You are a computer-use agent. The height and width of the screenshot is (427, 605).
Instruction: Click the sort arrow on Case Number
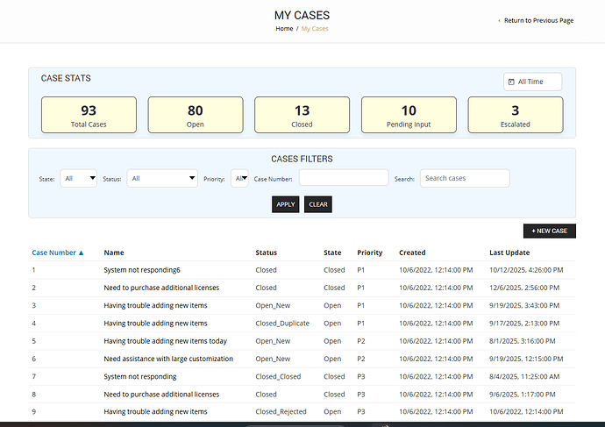click(82, 253)
